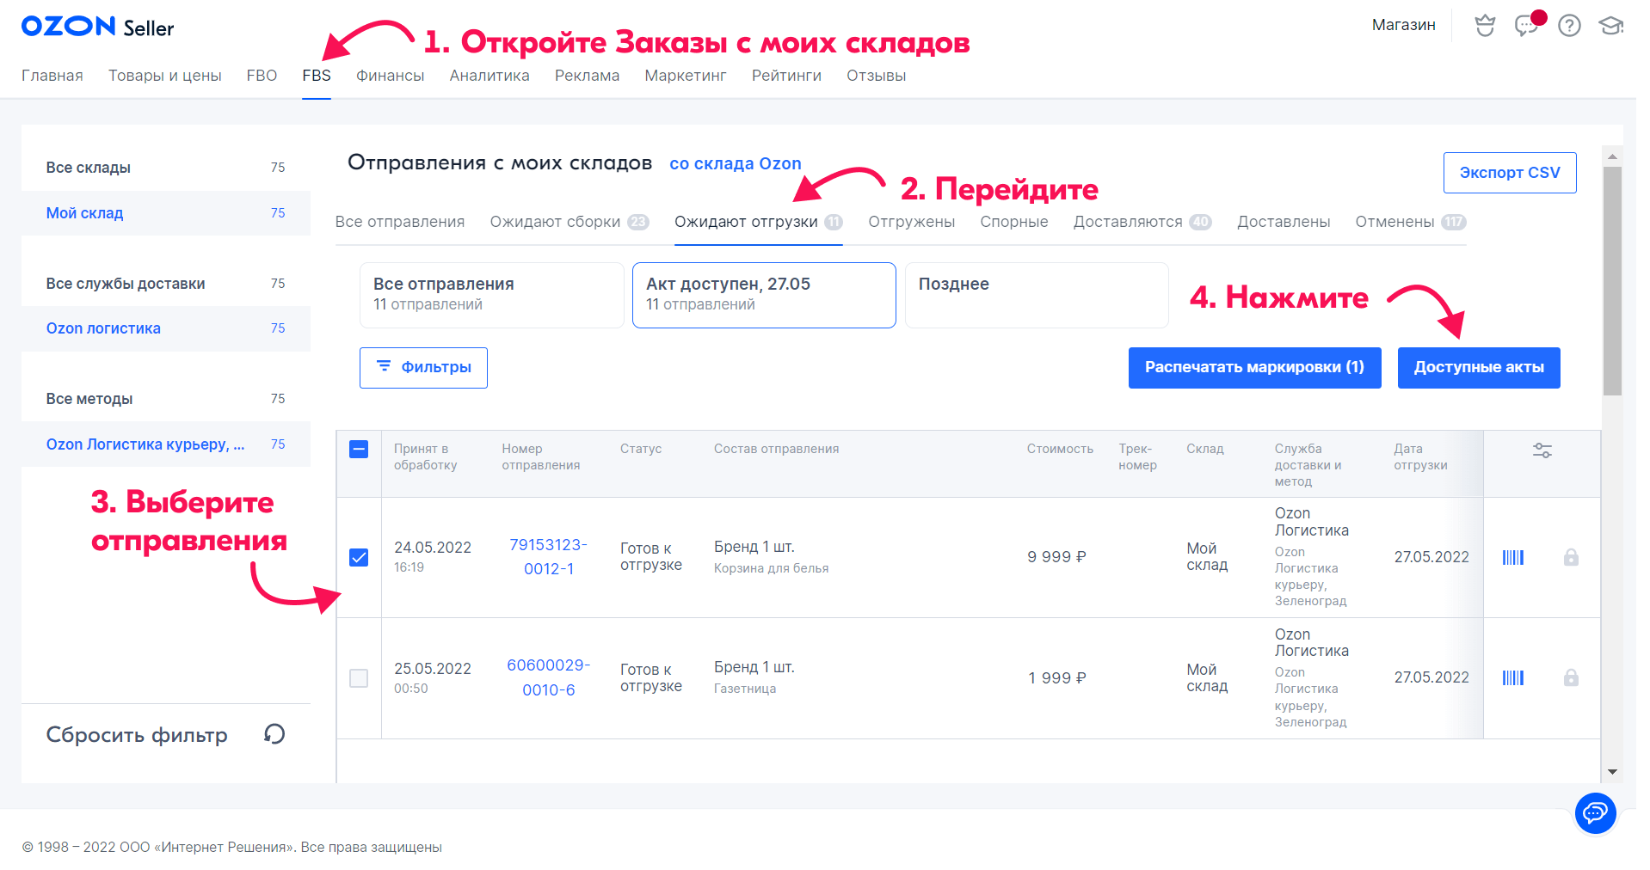Select Все склады in sidebar

166,168
